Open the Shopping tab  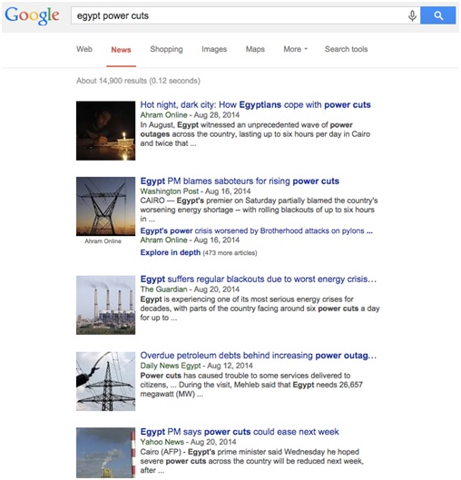166,49
